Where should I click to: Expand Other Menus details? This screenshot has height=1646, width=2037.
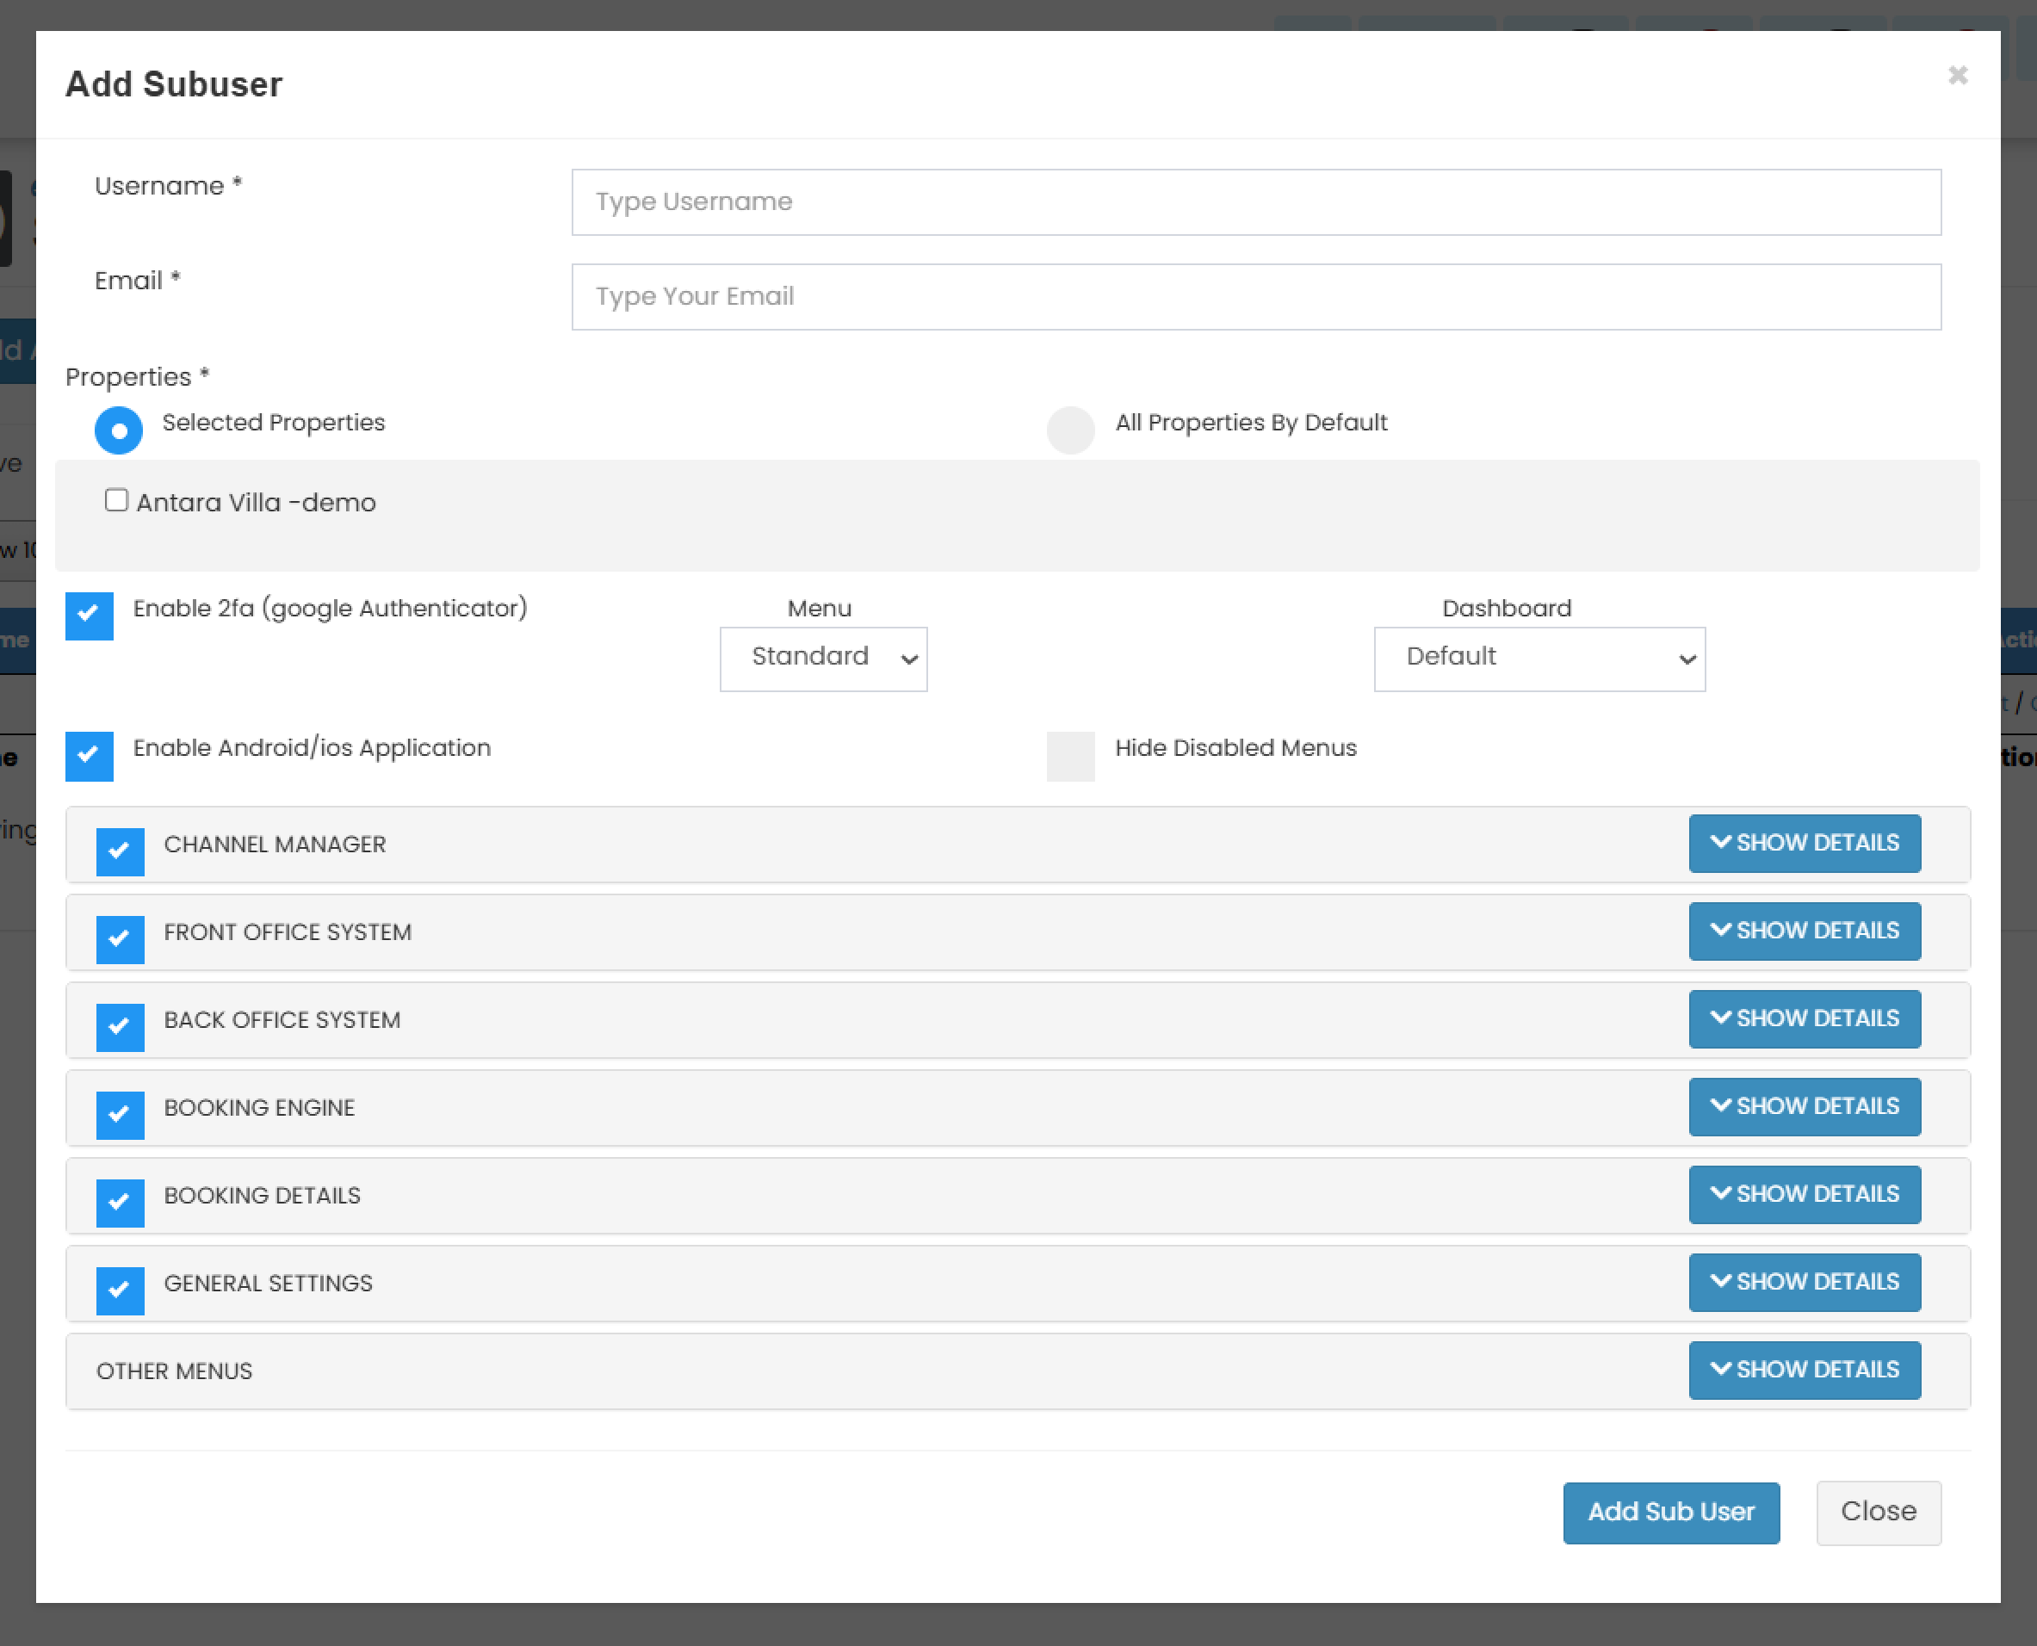1804,1370
